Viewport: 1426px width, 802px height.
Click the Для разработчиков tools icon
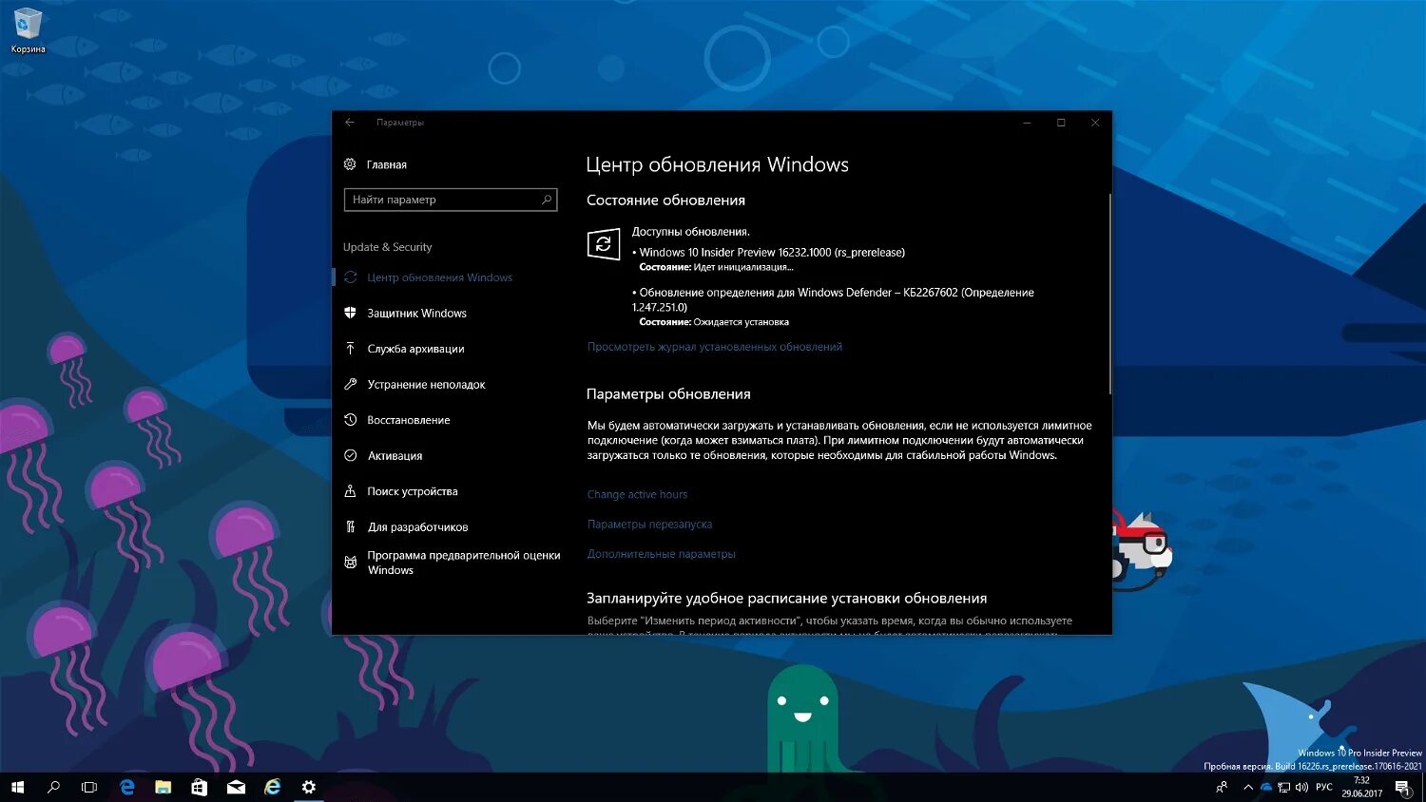(x=350, y=526)
